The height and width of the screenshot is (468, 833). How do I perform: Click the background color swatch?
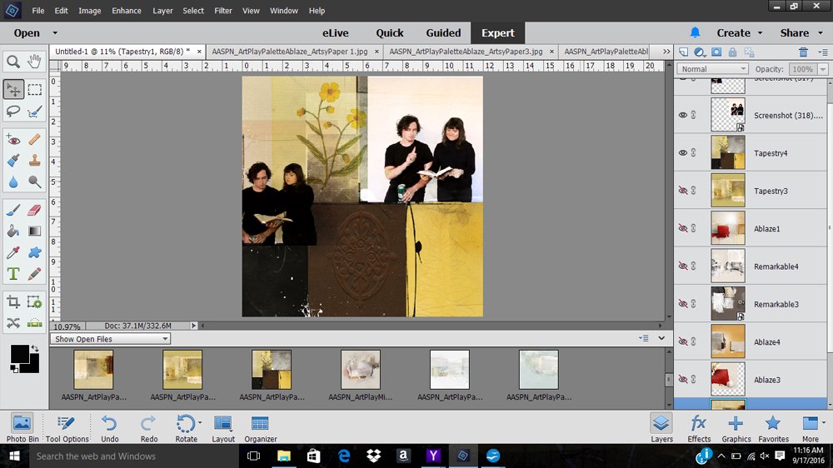tap(33, 366)
